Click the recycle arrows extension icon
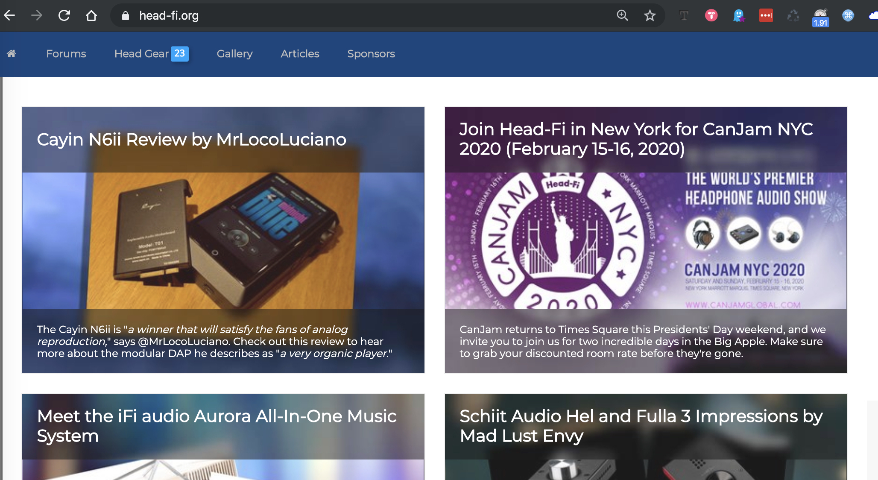The height and width of the screenshot is (480, 878). point(793,16)
